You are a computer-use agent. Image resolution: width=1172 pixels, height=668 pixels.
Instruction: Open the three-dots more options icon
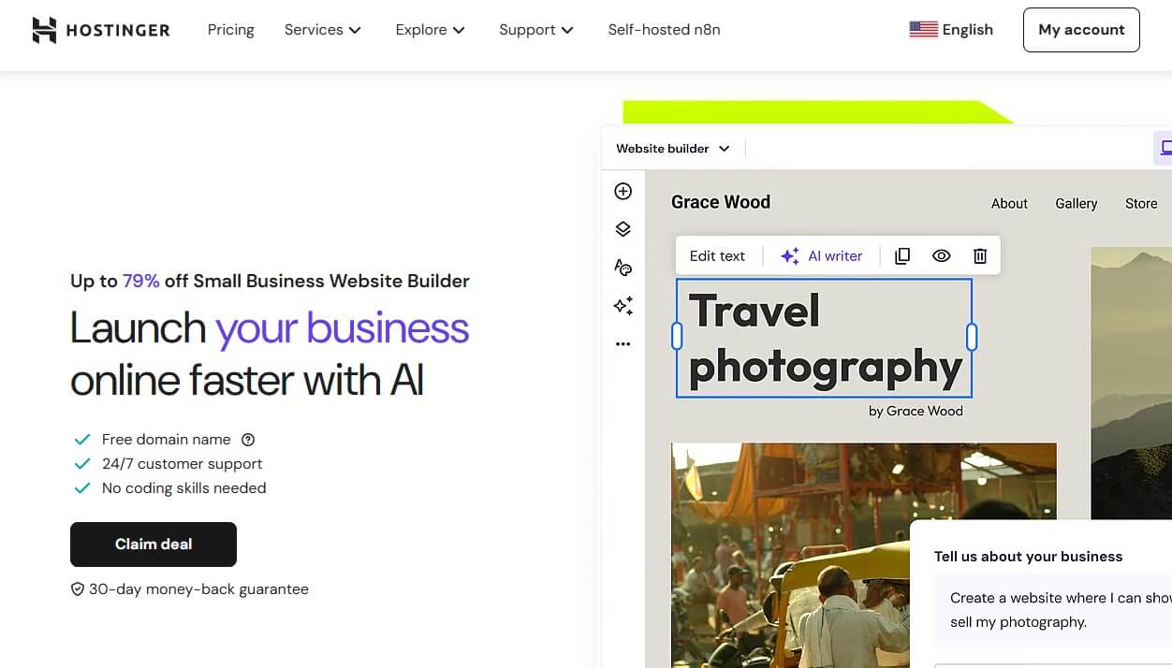(x=623, y=344)
